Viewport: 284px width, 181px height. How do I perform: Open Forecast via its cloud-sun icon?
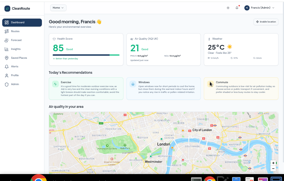[7, 40]
